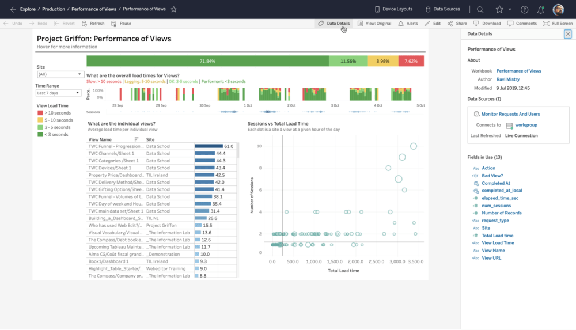Open the help question mark icon
576x330 pixels.
point(524,9)
